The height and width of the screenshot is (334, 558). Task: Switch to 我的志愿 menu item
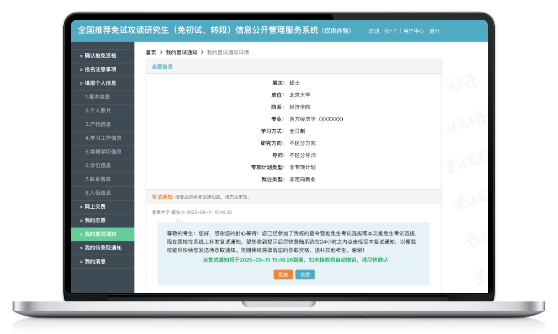95,220
